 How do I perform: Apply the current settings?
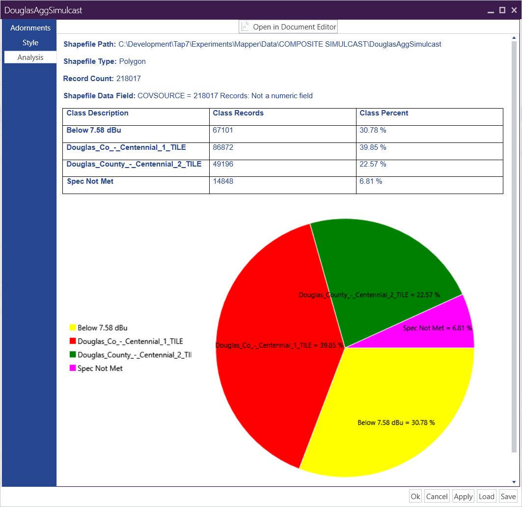point(463,496)
